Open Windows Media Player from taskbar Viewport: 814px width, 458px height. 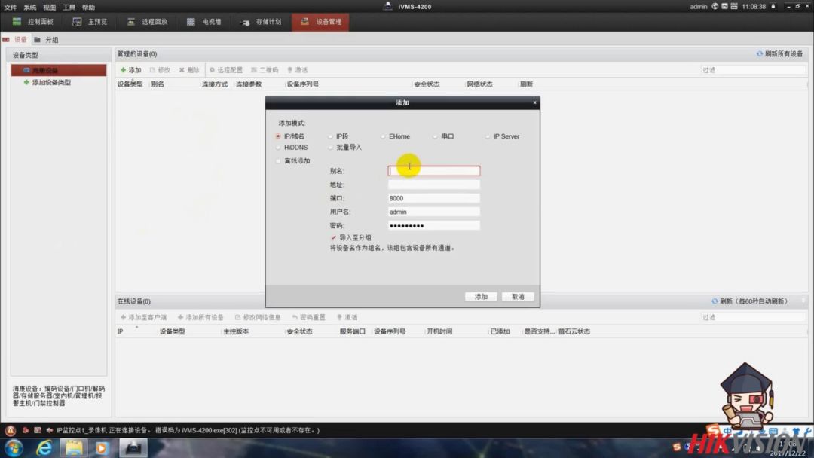(x=103, y=448)
